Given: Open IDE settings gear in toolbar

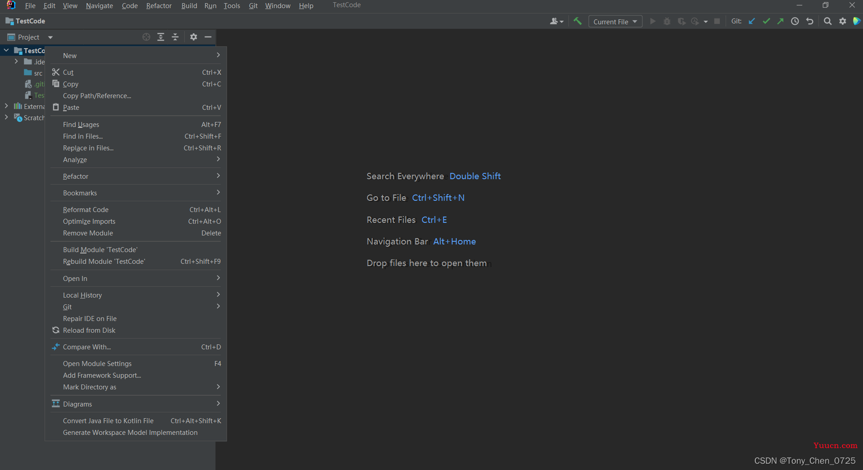Looking at the screenshot, I should (843, 21).
